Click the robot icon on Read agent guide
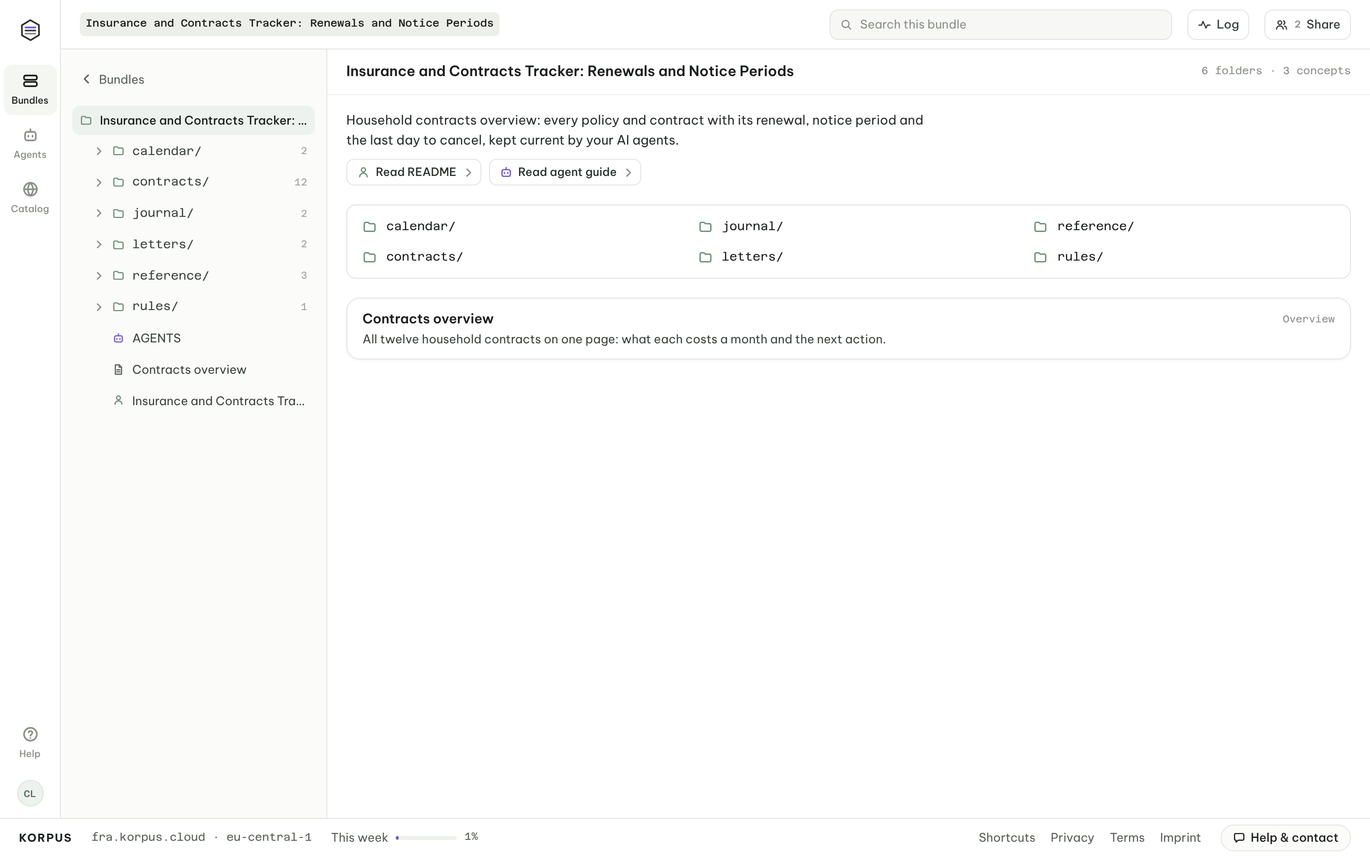 click(506, 172)
